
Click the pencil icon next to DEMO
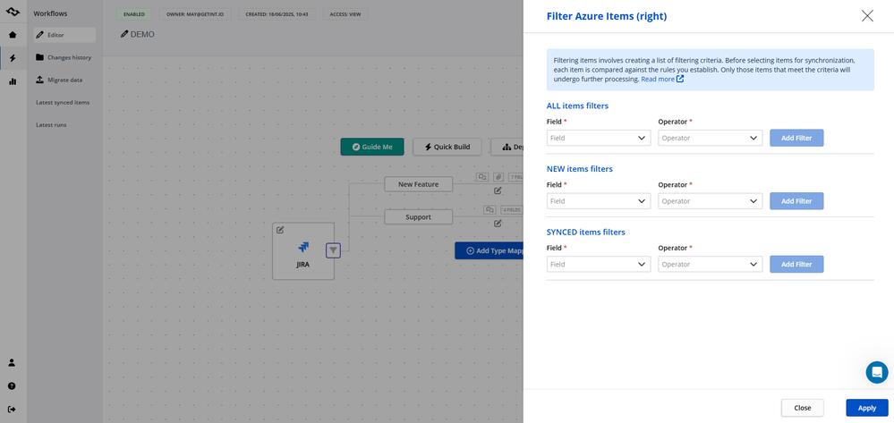124,34
